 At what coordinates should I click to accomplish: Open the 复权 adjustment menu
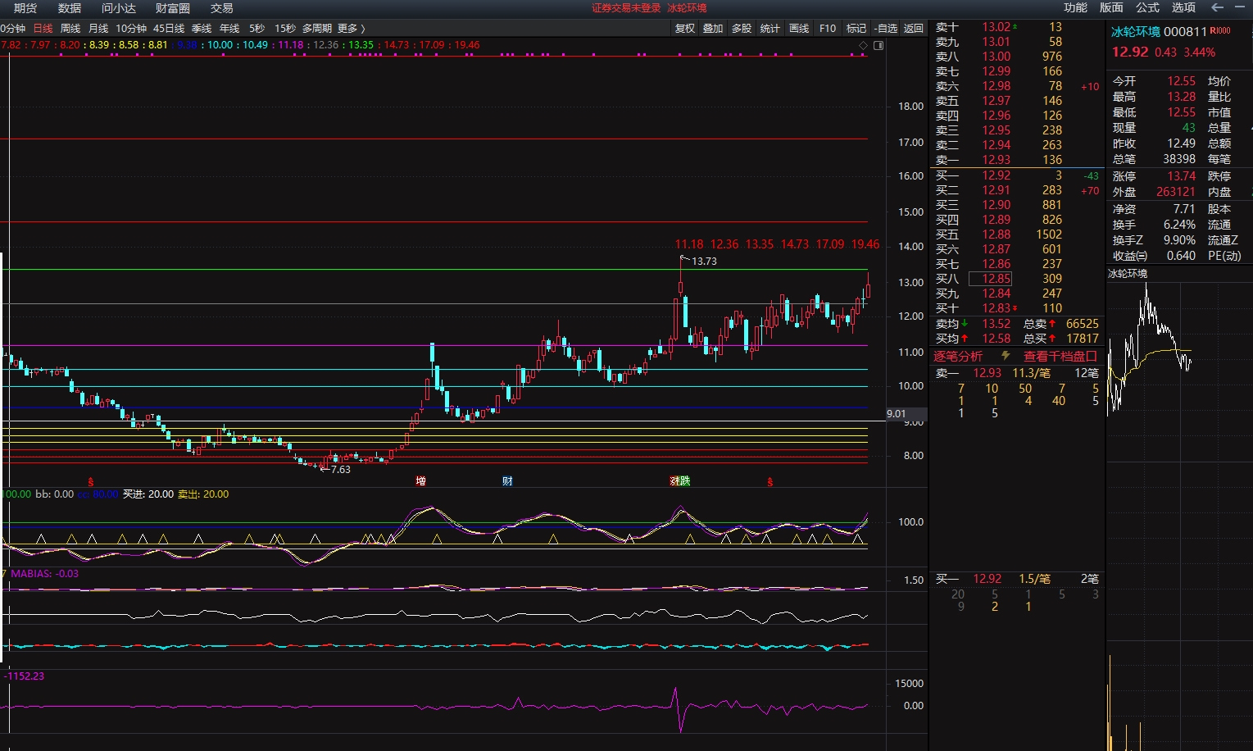click(685, 28)
